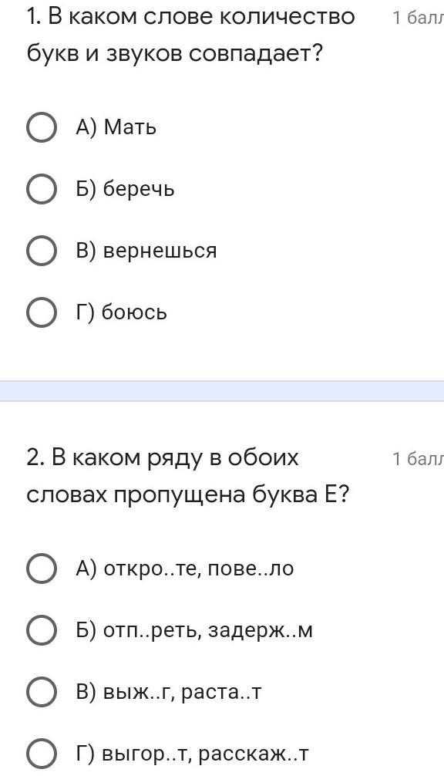Choose radio for Г) выгор..т, расскаж..т
Screen dimensions: 444x776
pyautogui.click(x=41, y=753)
